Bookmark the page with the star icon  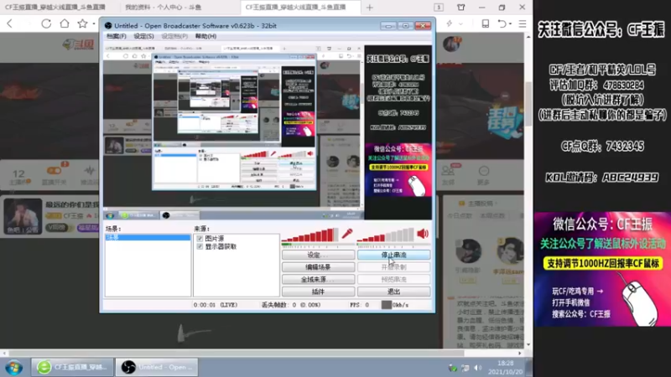pos(82,23)
